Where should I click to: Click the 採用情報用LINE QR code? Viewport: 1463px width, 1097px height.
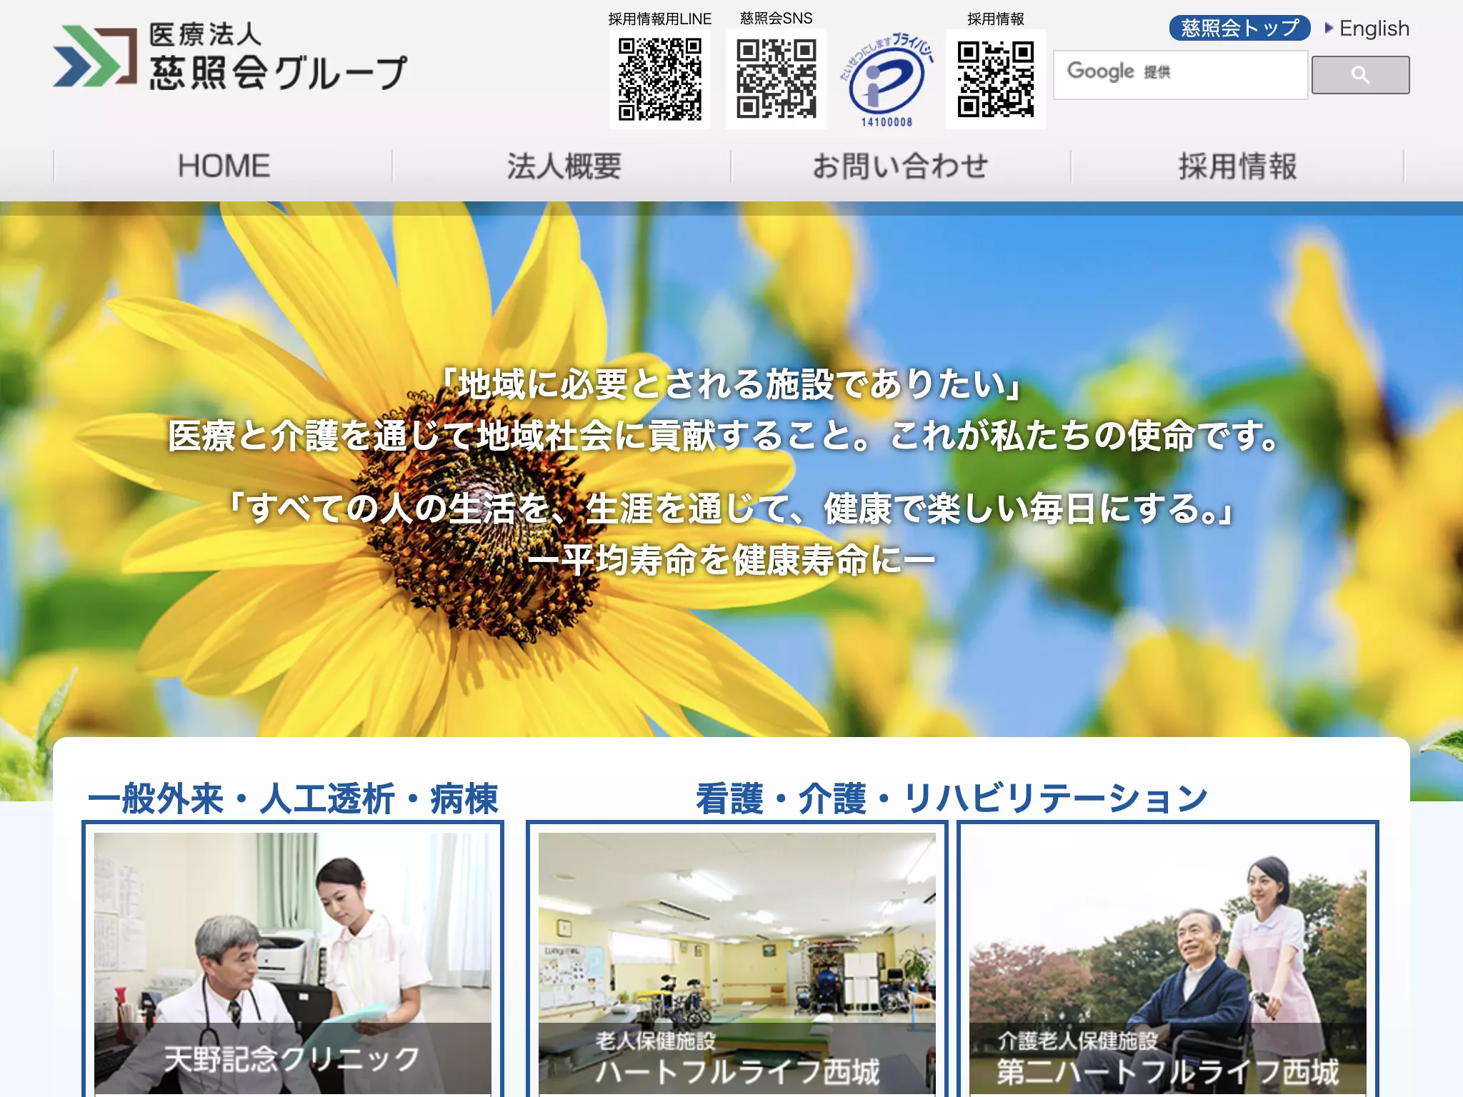[x=659, y=79]
